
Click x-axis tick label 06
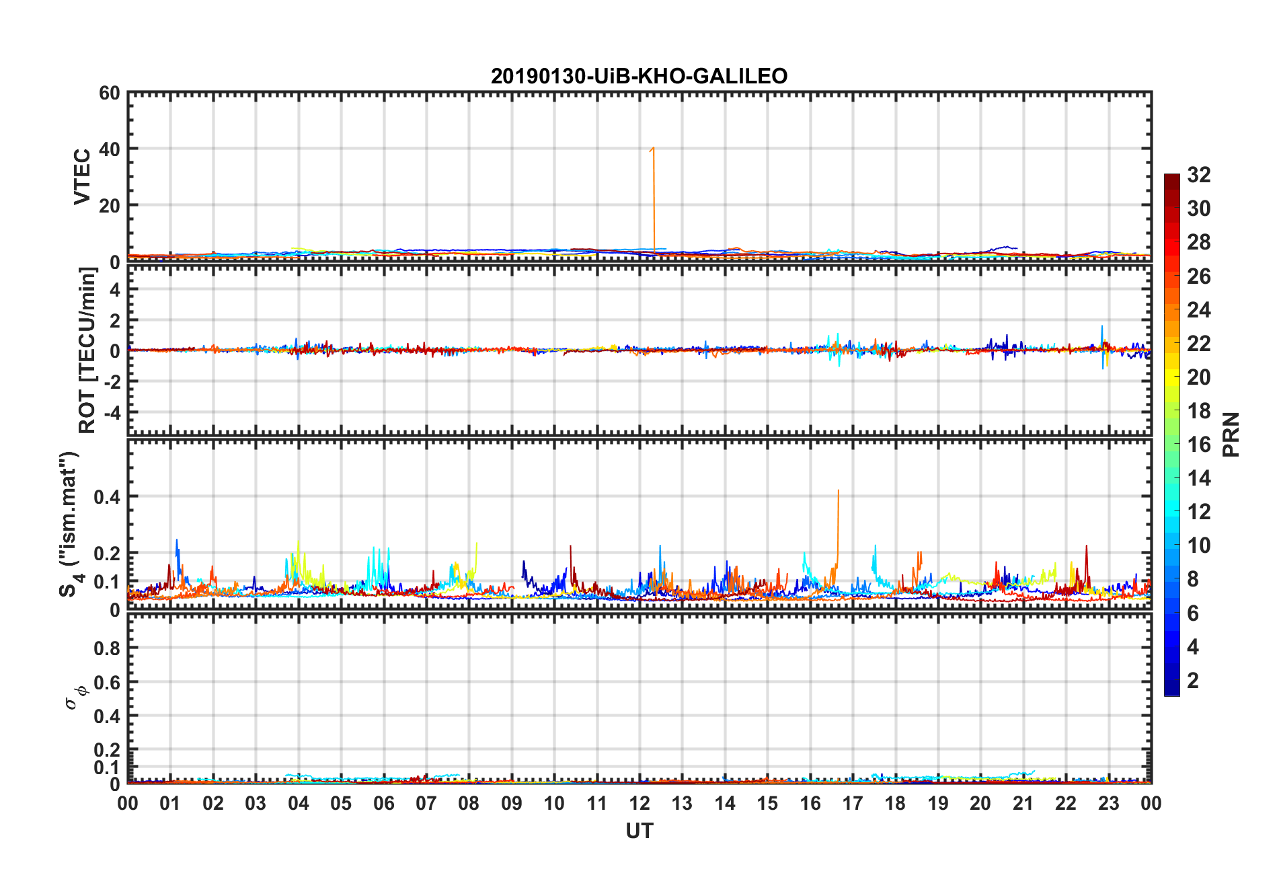click(x=384, y=804)
